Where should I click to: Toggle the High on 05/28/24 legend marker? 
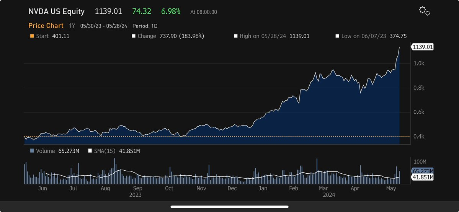tap(236, 36)
